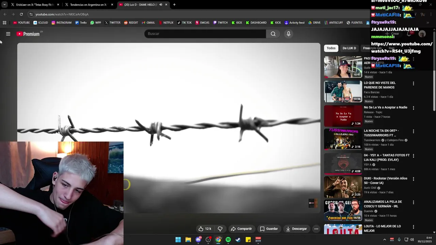Open LO QUE NO VISTE thumbnail
This screenshot has width=436, height=245.
(x=343, y=91)
